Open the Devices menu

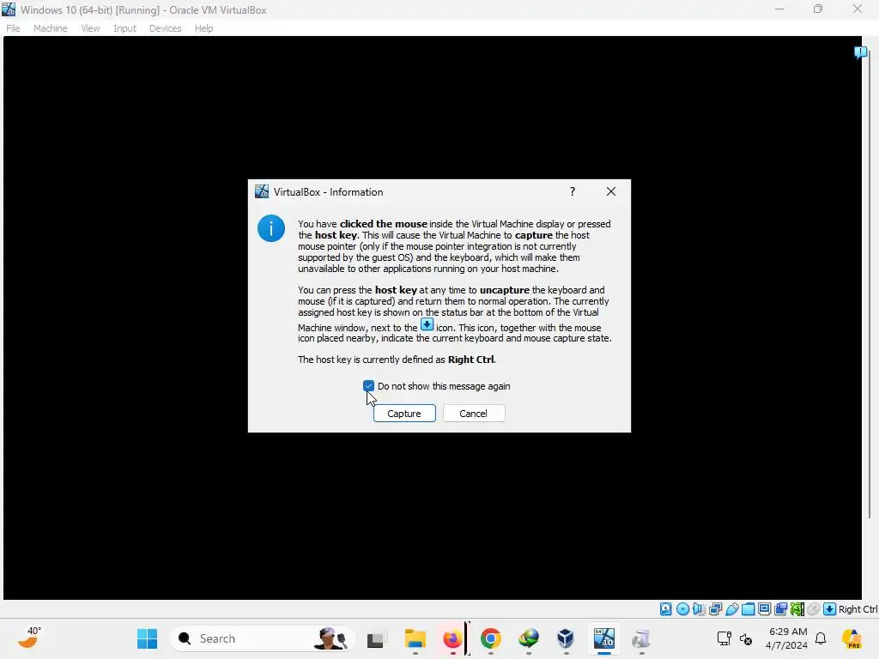[166, 28]
